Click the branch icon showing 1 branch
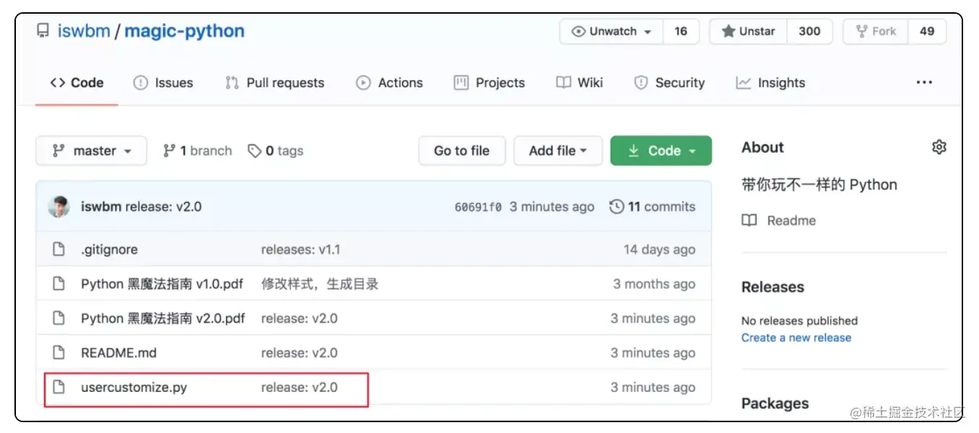 click(x=169, y=151)
